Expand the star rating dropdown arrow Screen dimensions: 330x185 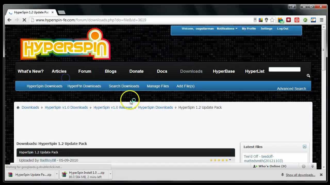point(230,160)
